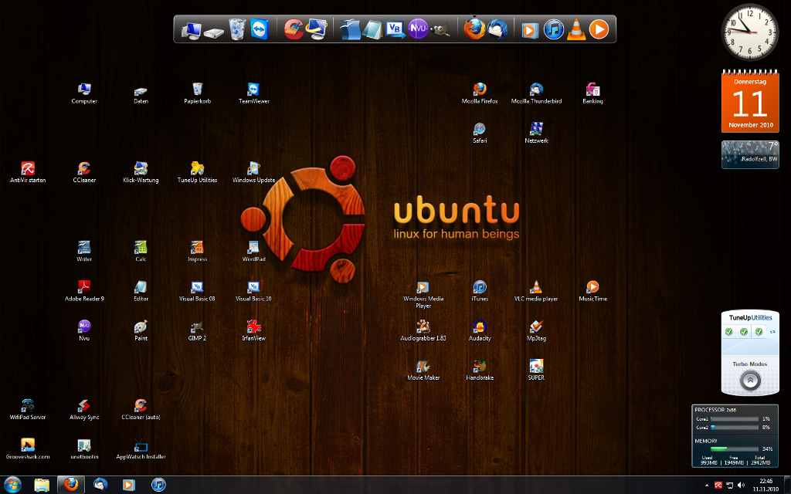This screenshot has height=494, width=791.
Task: Click the TeamViewer icon in the top dock
Action: tap(260, 29)
